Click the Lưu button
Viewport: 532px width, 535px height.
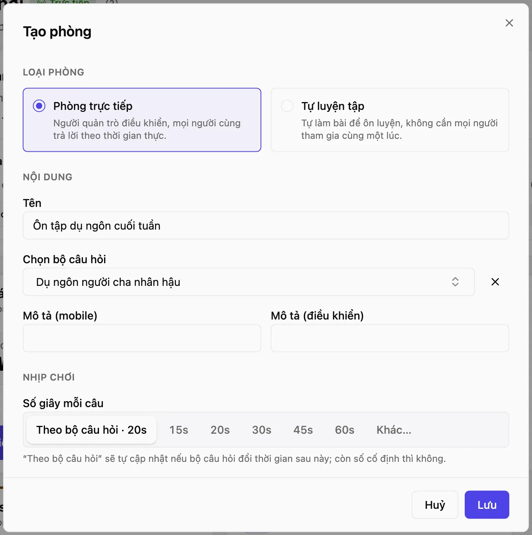[487, 505]
